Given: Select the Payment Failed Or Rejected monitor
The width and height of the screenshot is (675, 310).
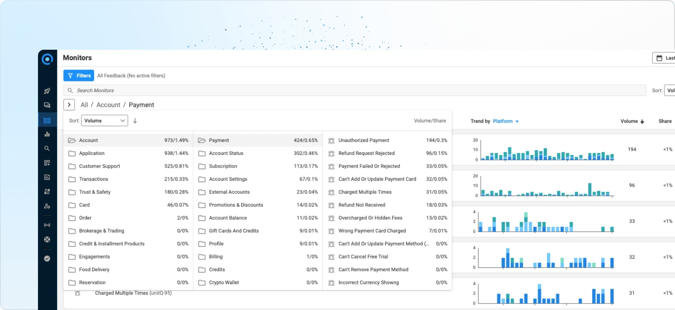Looking at the screenshot, I should (x=387, y=166).
